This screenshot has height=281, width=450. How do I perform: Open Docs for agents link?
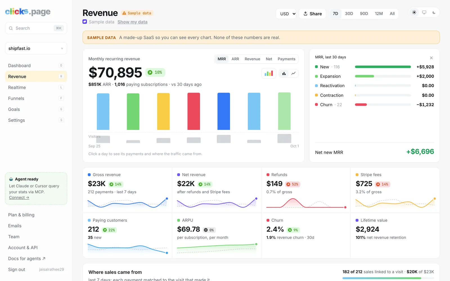[x=27, y=259]
